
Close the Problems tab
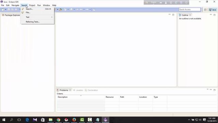(70, 90)
